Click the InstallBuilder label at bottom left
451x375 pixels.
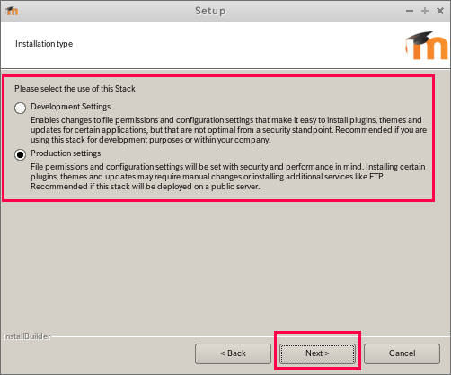(27, 336)
